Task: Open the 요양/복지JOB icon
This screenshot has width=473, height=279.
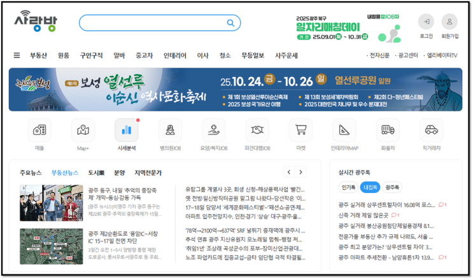Action: (213, 130)
